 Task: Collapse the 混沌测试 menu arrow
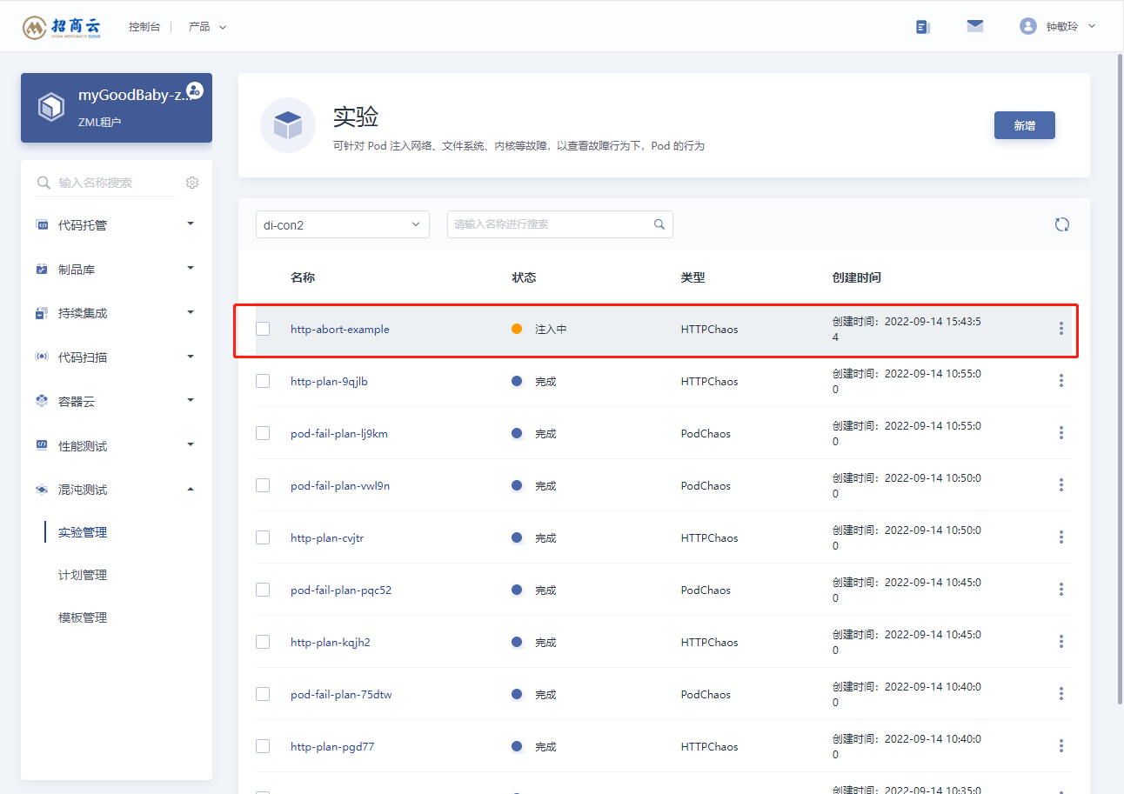point(191,489)
